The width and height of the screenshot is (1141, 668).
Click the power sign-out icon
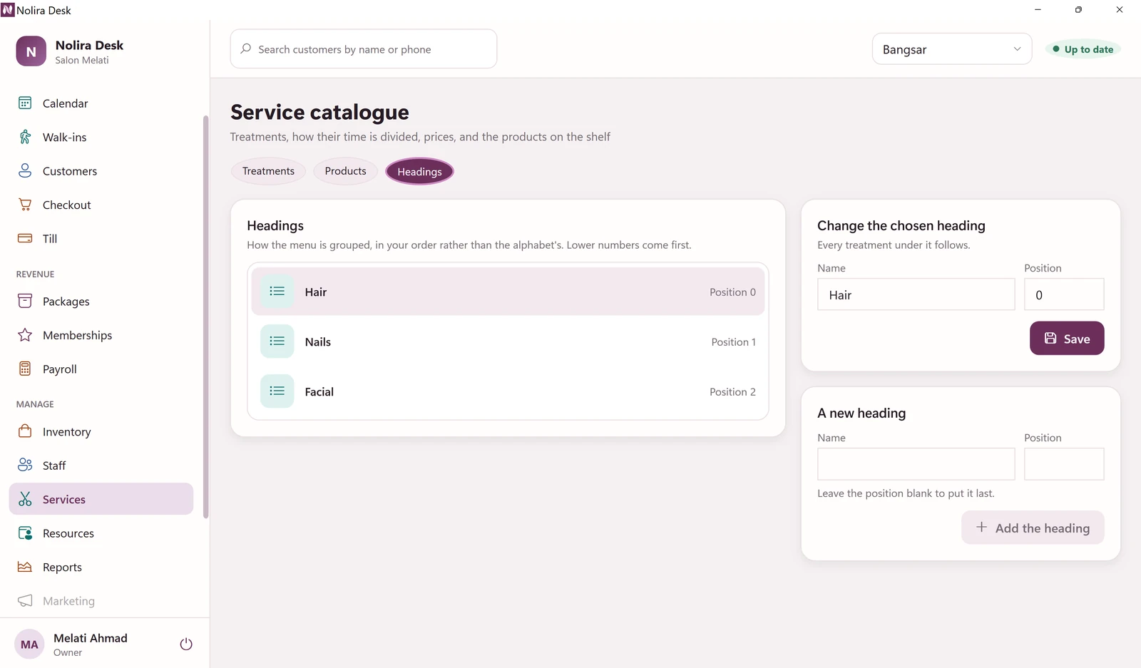tap(186, 644)
